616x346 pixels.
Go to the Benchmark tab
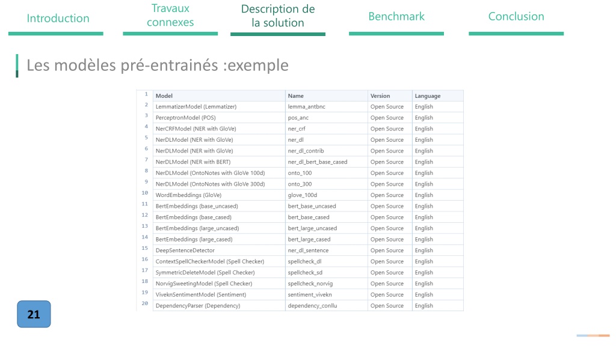(396, 16)
